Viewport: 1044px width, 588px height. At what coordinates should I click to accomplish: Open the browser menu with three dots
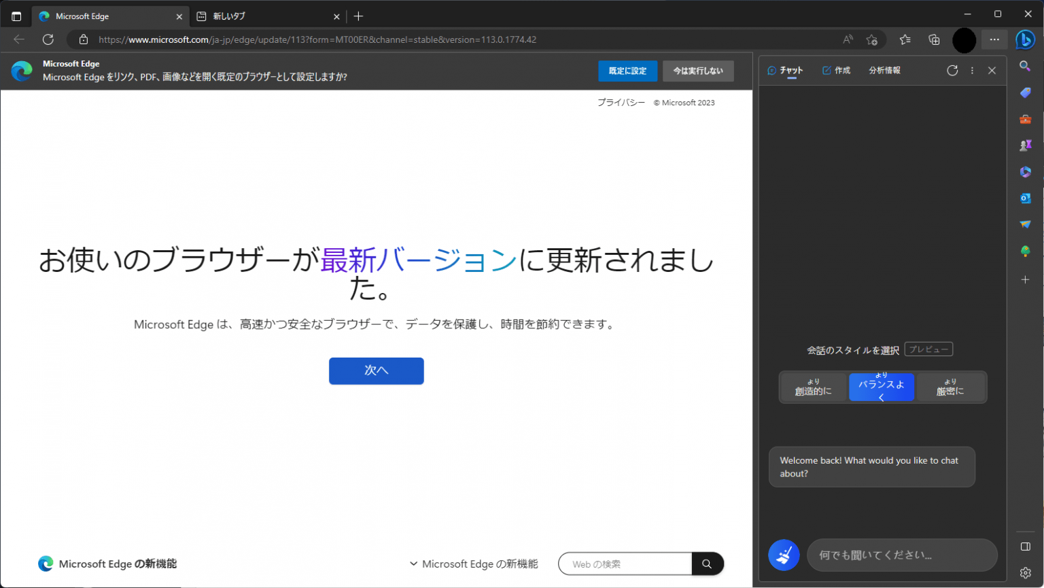pos(994,39)
